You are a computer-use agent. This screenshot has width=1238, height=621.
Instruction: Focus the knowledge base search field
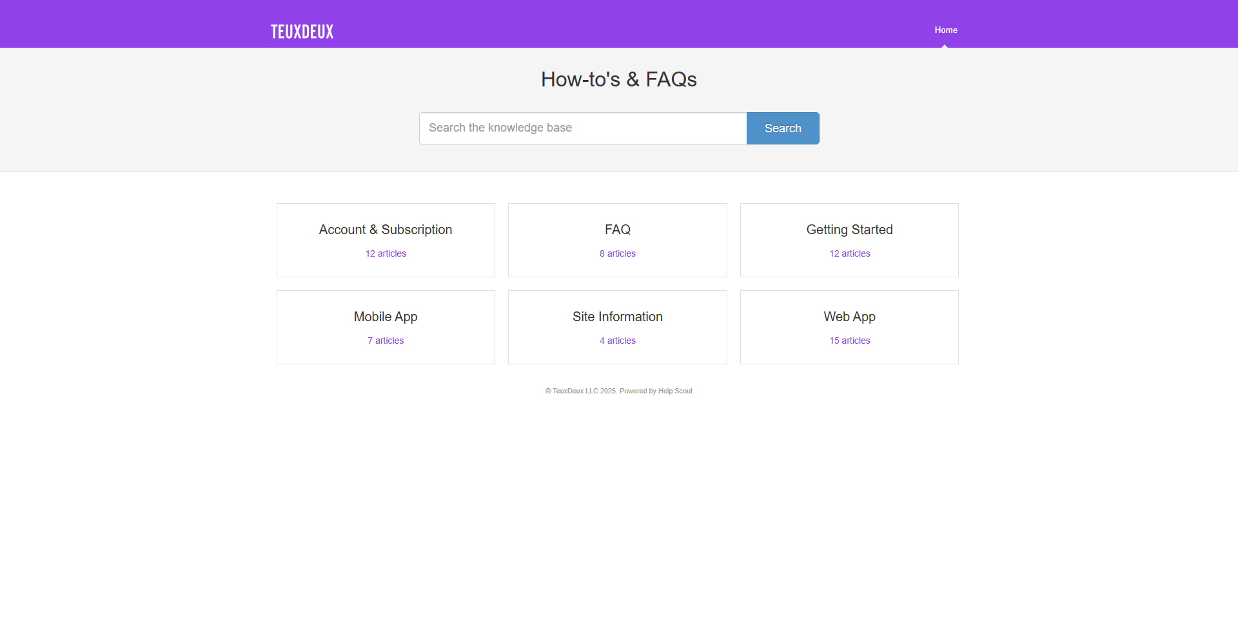pos(582,128)
